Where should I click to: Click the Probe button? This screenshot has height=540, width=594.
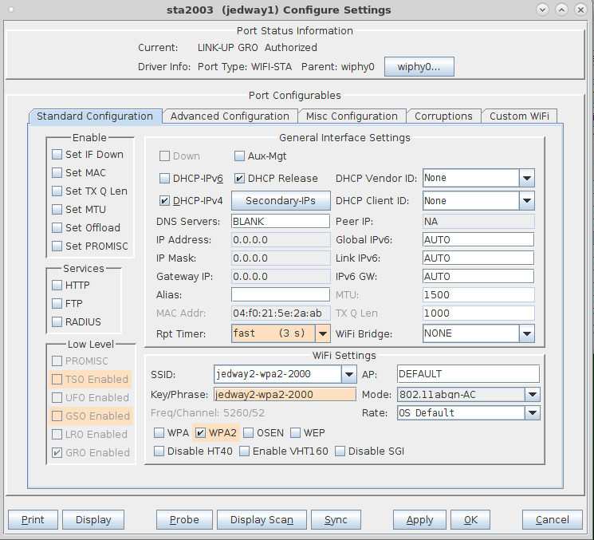pyautogui.click(x=184, y=519)
